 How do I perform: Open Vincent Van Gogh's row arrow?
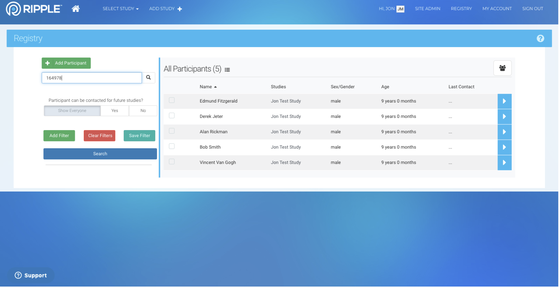point(504,163)
